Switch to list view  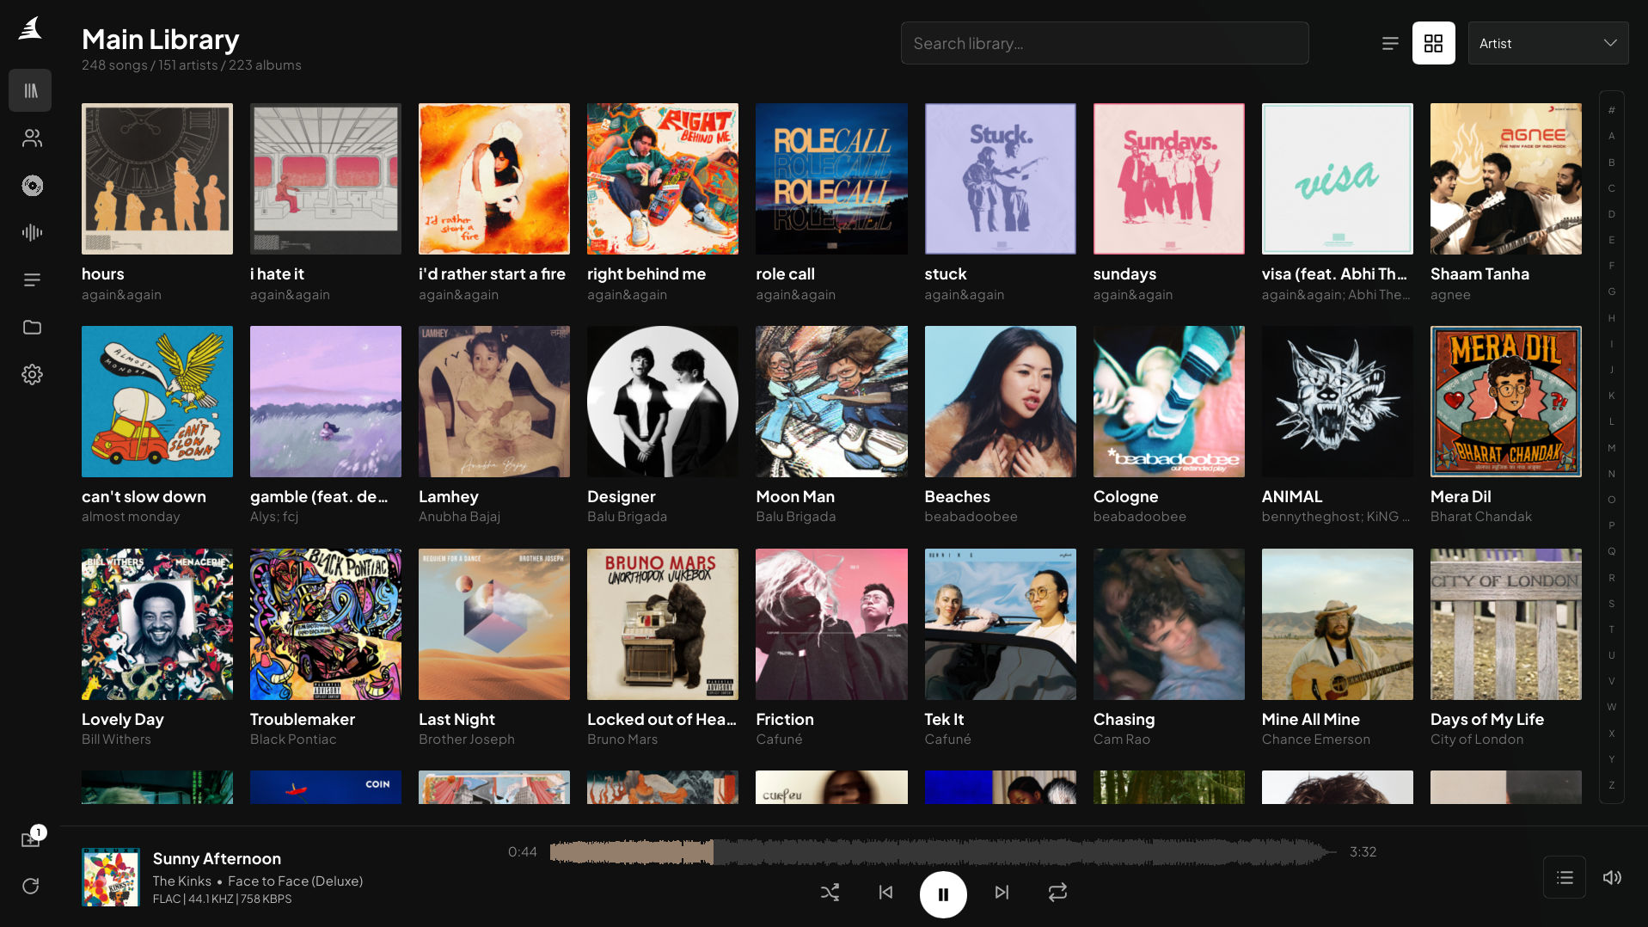[x=1390, y=43]
